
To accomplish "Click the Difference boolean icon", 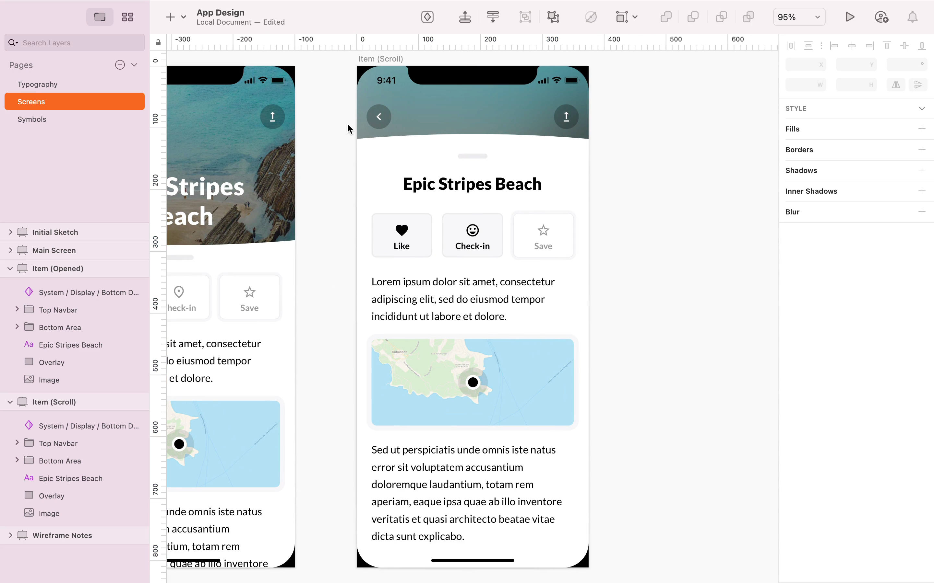I will coord(748,17).
